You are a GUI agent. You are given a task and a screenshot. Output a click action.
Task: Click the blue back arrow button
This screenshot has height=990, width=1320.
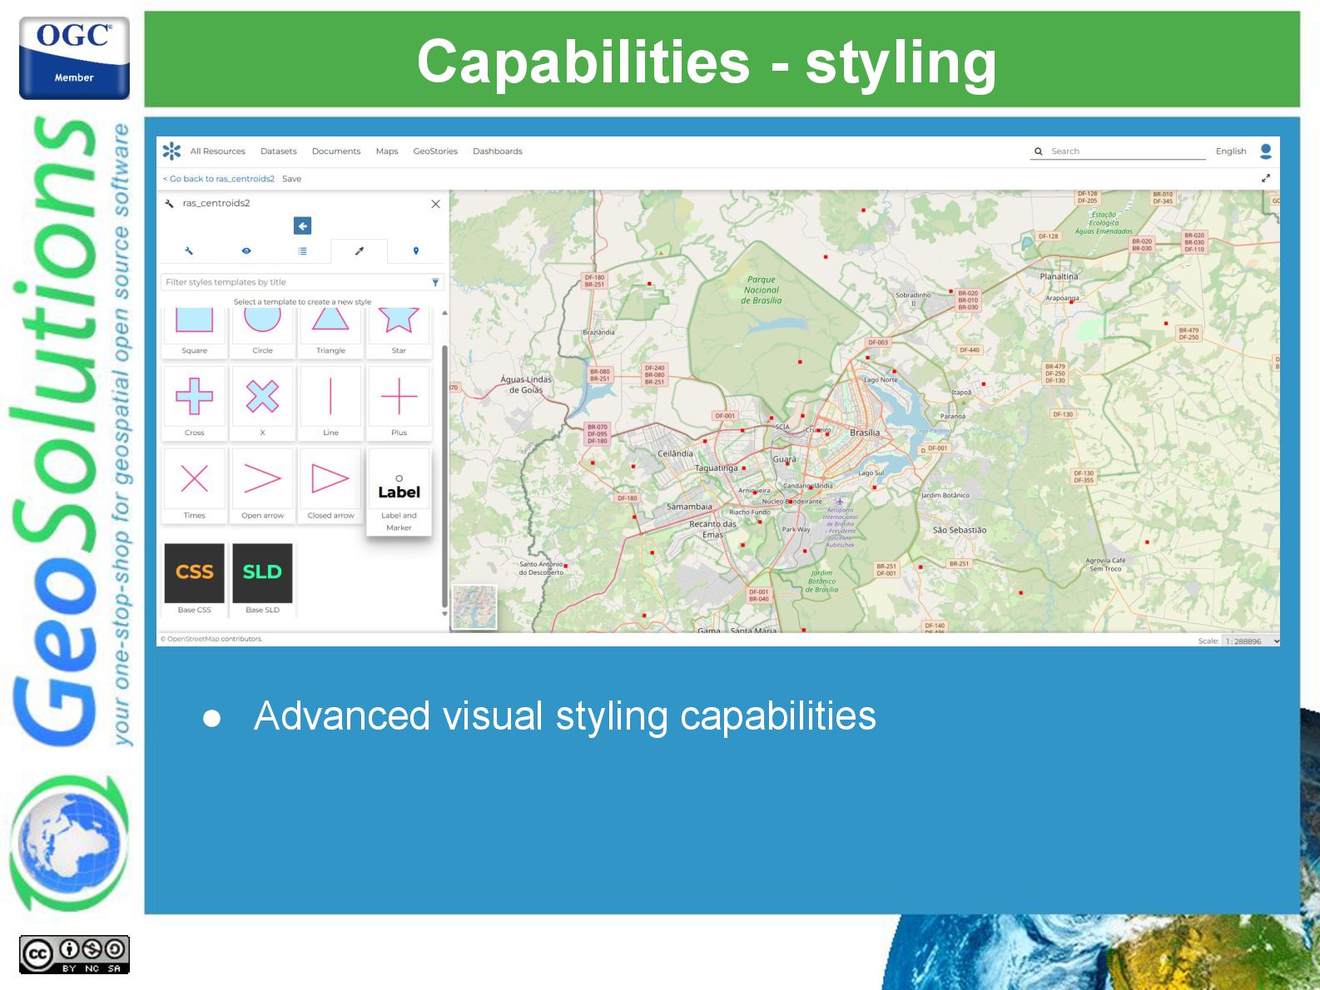point(303,225)
